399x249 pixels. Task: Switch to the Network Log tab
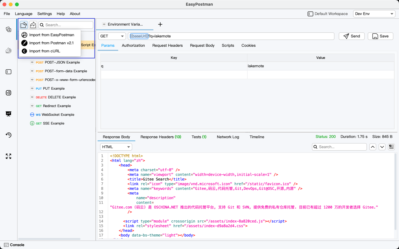pos(228,137)
